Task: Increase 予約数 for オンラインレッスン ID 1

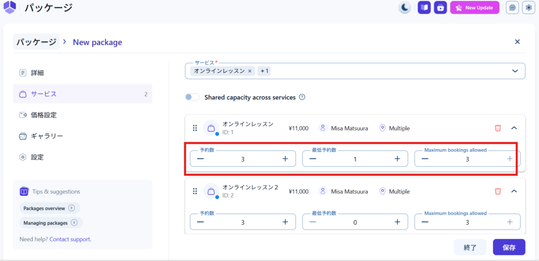Action: coord(285,159)
